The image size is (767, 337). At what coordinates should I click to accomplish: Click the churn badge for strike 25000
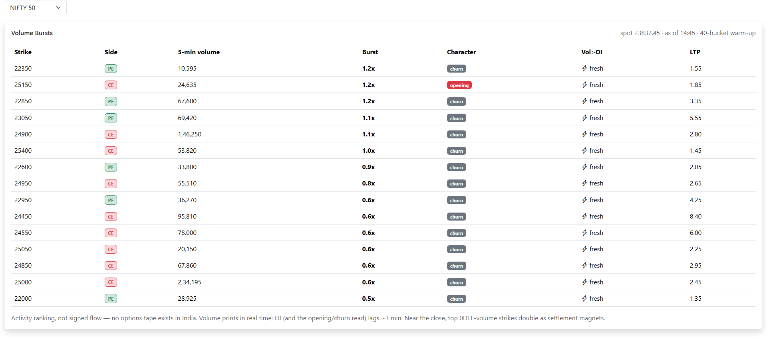[x=456, y=282]
